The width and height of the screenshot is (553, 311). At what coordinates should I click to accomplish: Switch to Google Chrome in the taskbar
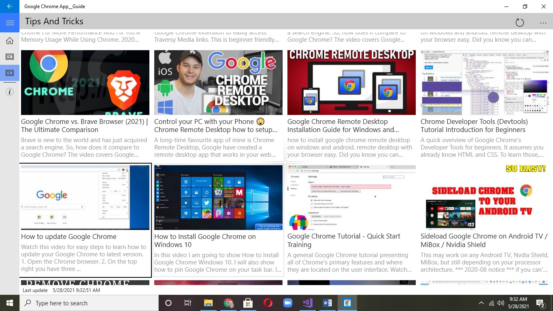[x=228, y=303]
